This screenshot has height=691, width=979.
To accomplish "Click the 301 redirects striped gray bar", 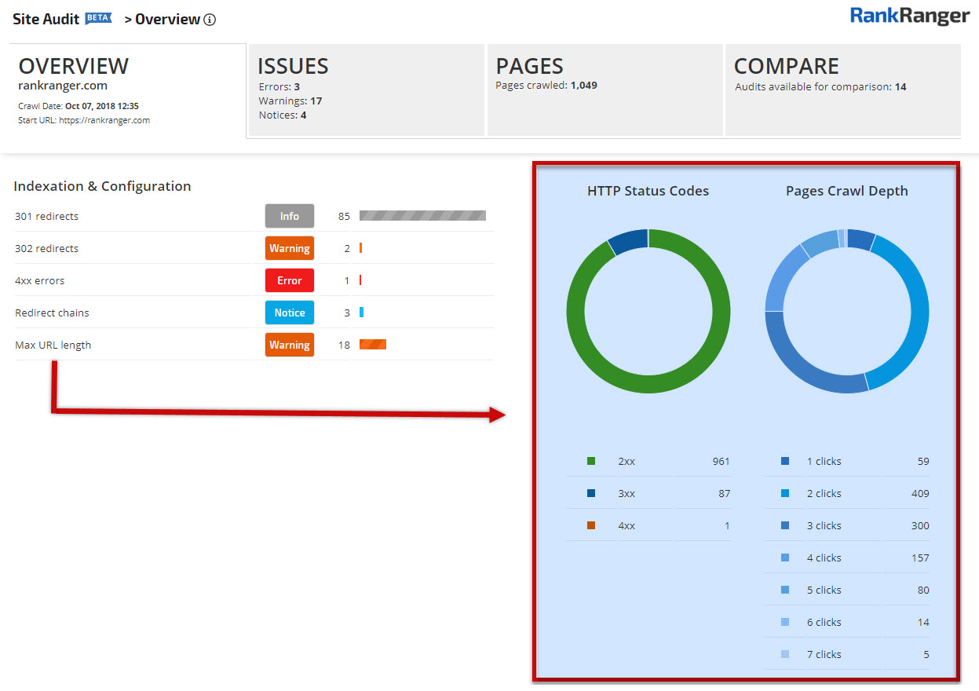I will 422,216.
